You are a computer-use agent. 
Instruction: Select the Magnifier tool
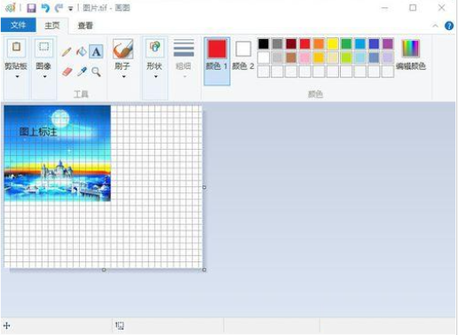point(96,72)
